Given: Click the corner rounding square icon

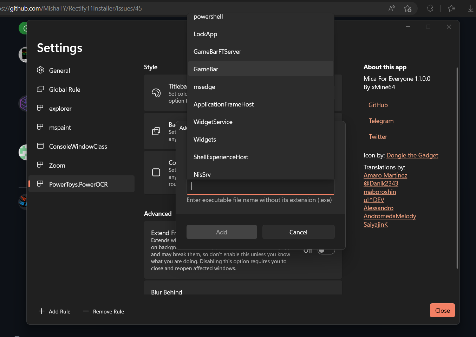Looking at the screenshot, I should point(156,172).
